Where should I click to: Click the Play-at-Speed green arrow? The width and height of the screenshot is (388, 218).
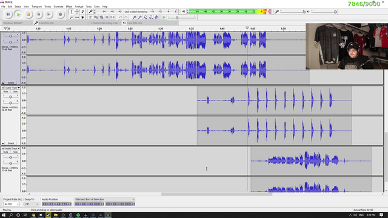point(164,18)
